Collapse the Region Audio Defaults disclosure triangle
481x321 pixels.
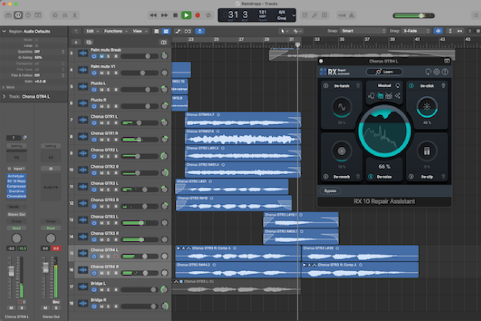[4, 31]
